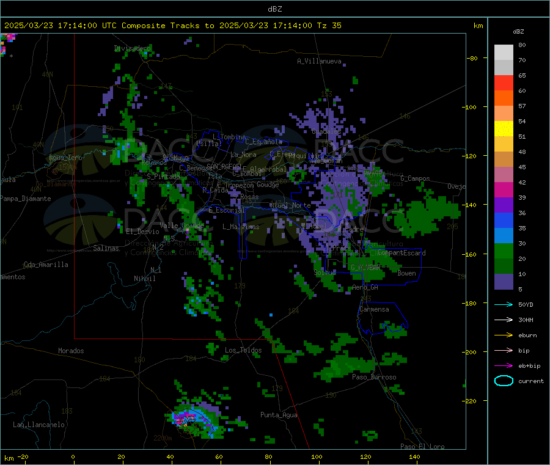Click the 'CompantEscard' map label

click(402, 252)
